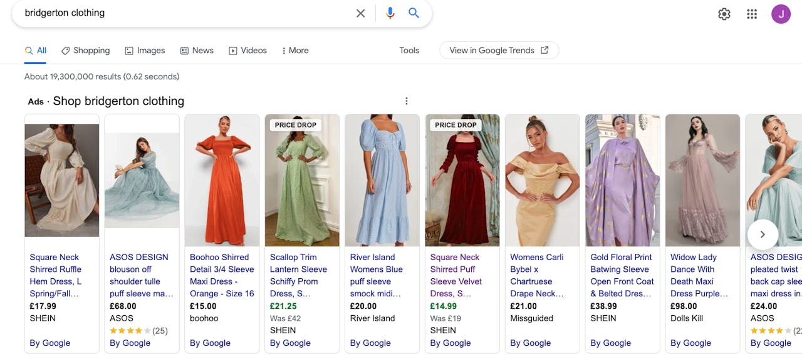Click the 'About 19,300,000 results' count text
The image size is (802, 362).
(x=102, y=77)
